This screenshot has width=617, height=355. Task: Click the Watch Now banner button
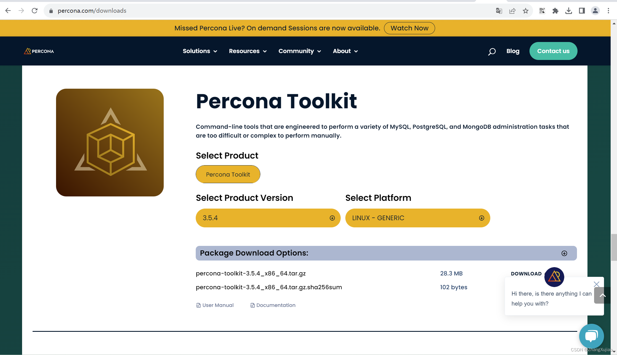(x=409, y=28)
